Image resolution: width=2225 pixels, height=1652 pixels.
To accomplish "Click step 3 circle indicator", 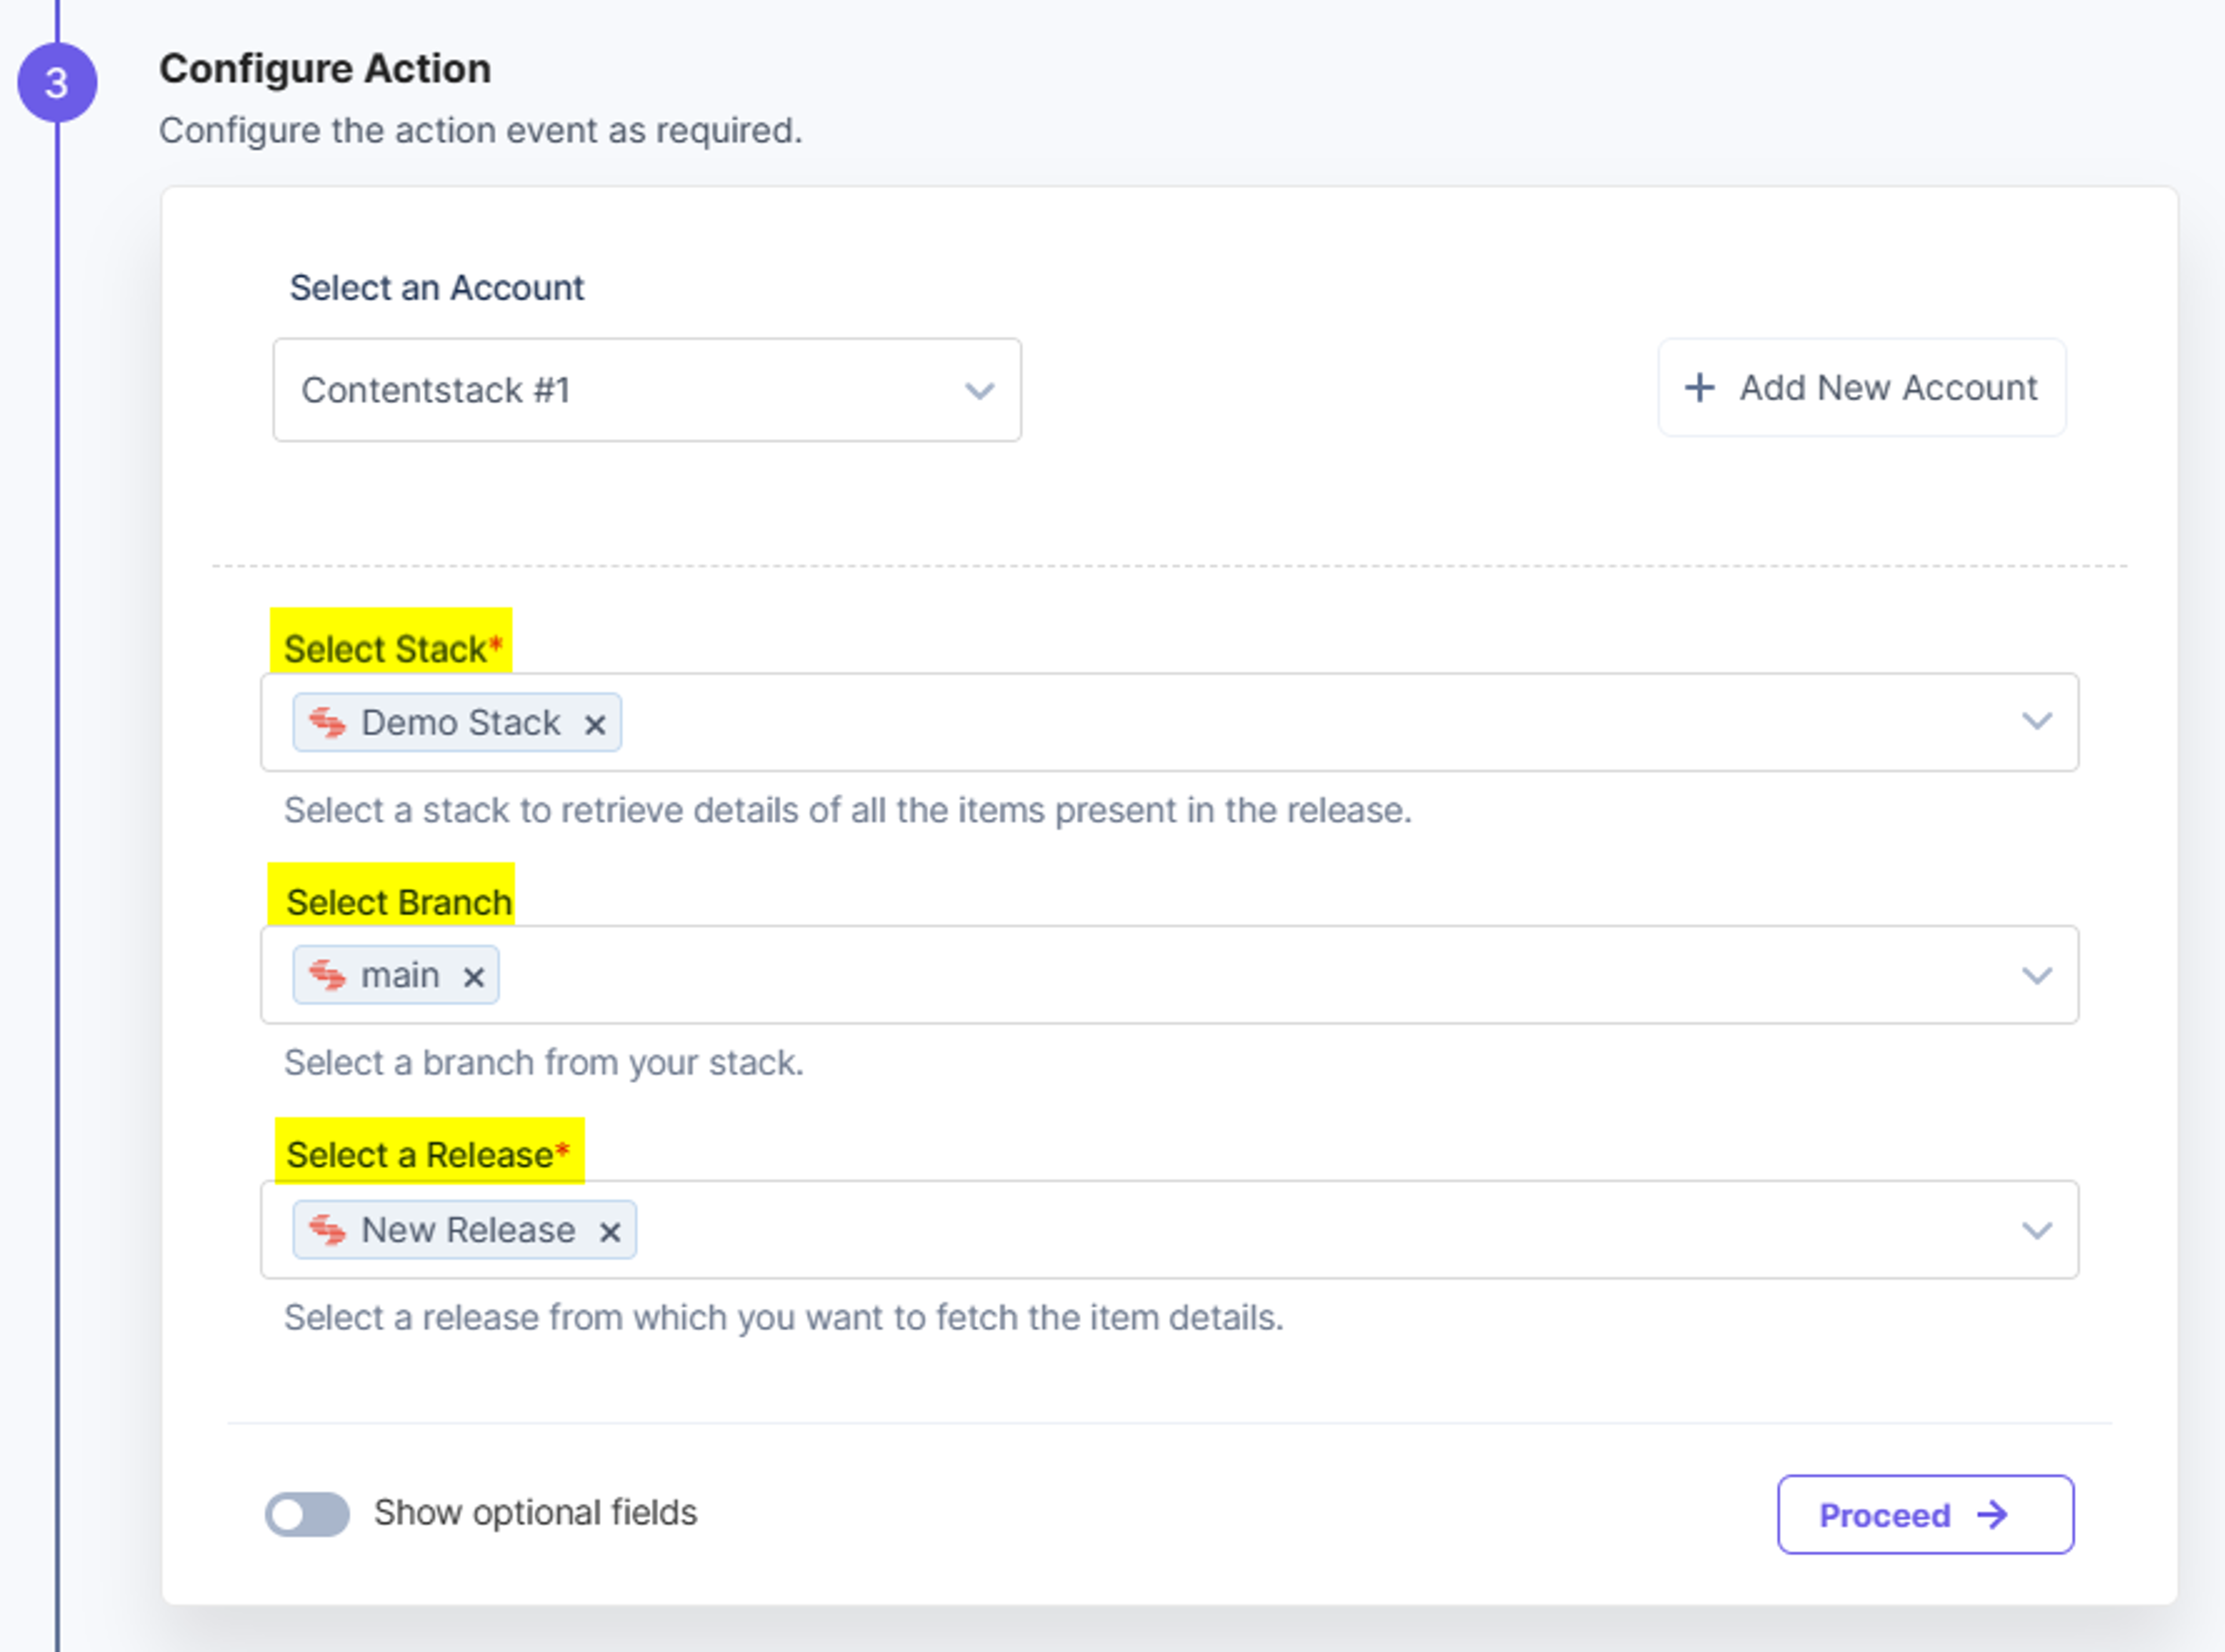I will click(x=57, y=83).
